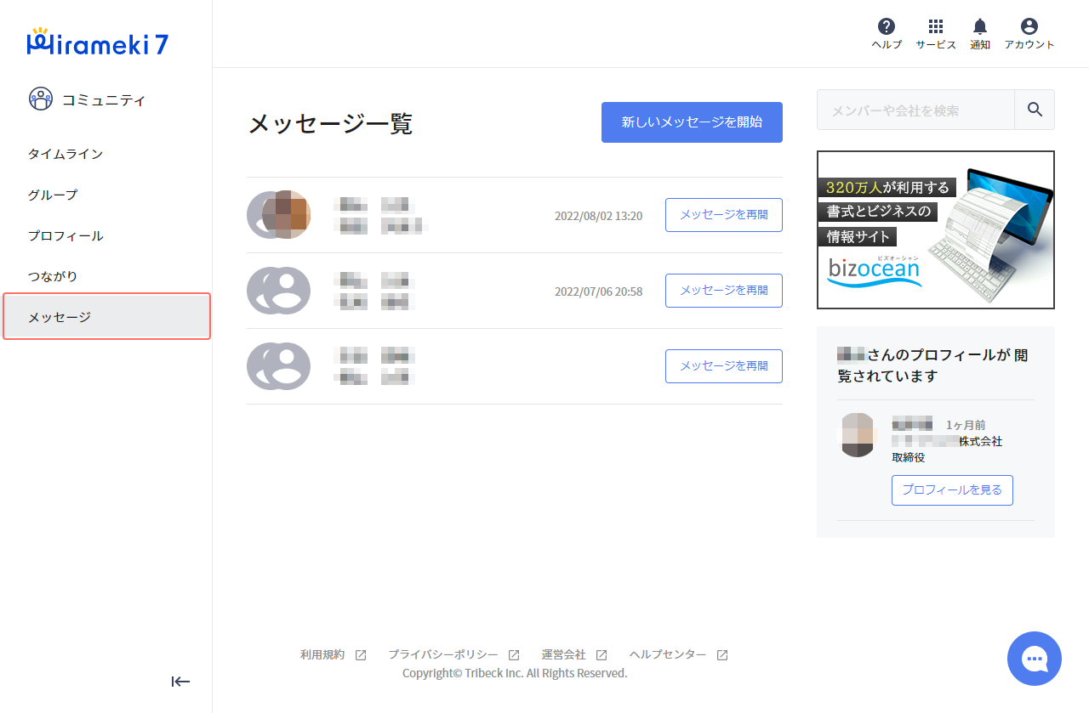Click avatar of 2022/07/06 20:58 conversation
This screenshot has width=1089, height=713.
(x=279, y=291)
